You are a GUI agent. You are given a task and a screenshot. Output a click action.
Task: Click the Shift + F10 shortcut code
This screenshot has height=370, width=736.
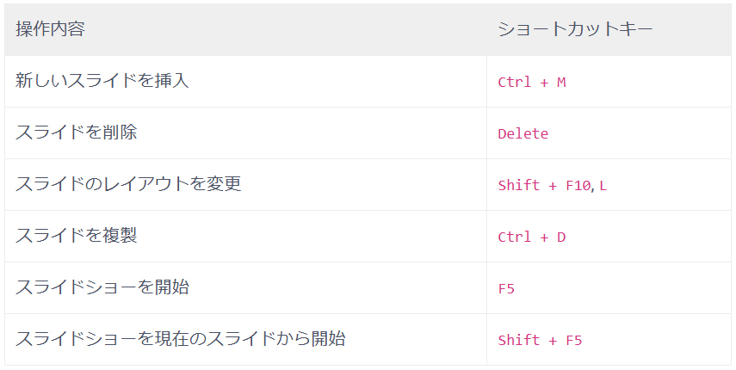pos(544,186)
